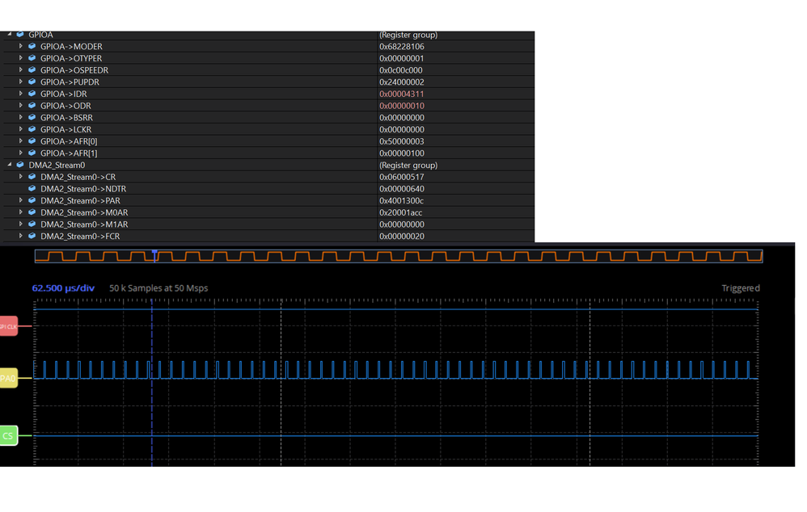The width and height of the screenshot is (807, 512).
Task: Toggle the green CS channel
Action: coord(8,435)
